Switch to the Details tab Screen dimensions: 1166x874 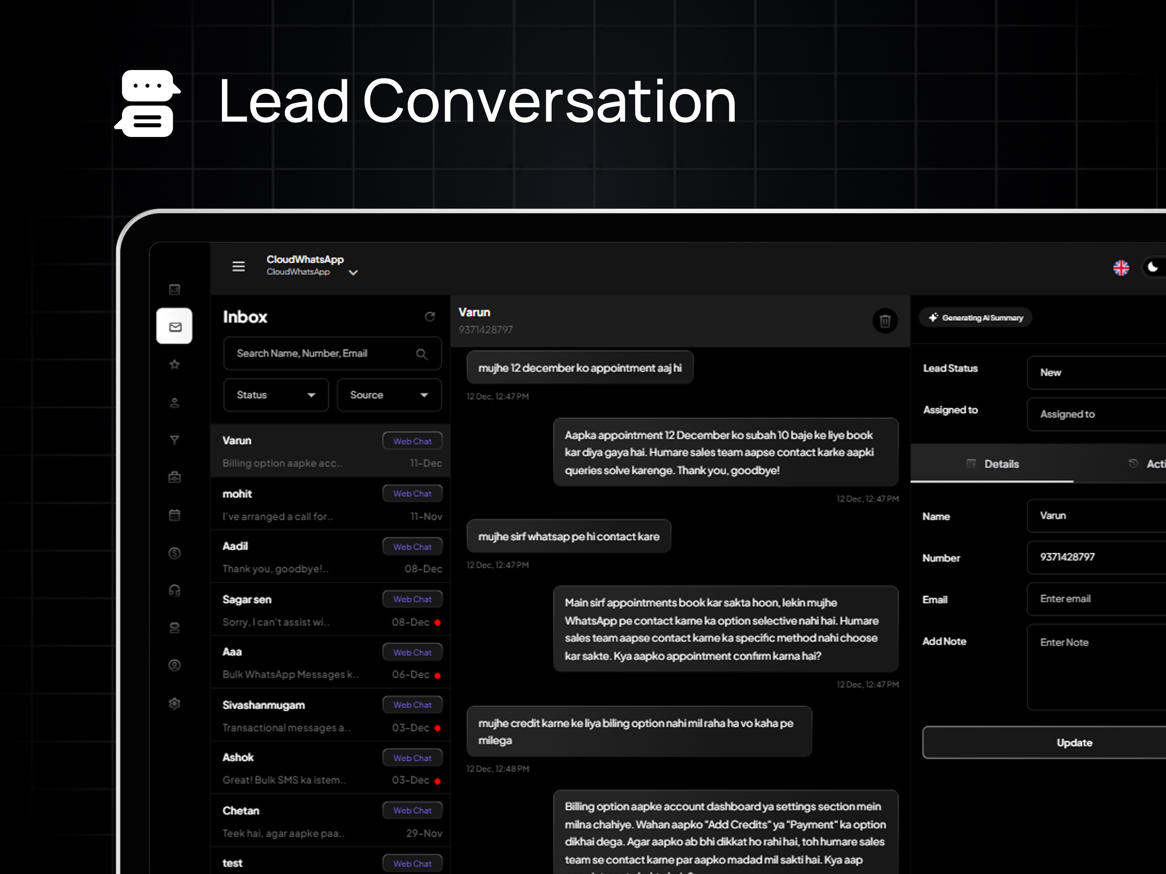point(992,464)
